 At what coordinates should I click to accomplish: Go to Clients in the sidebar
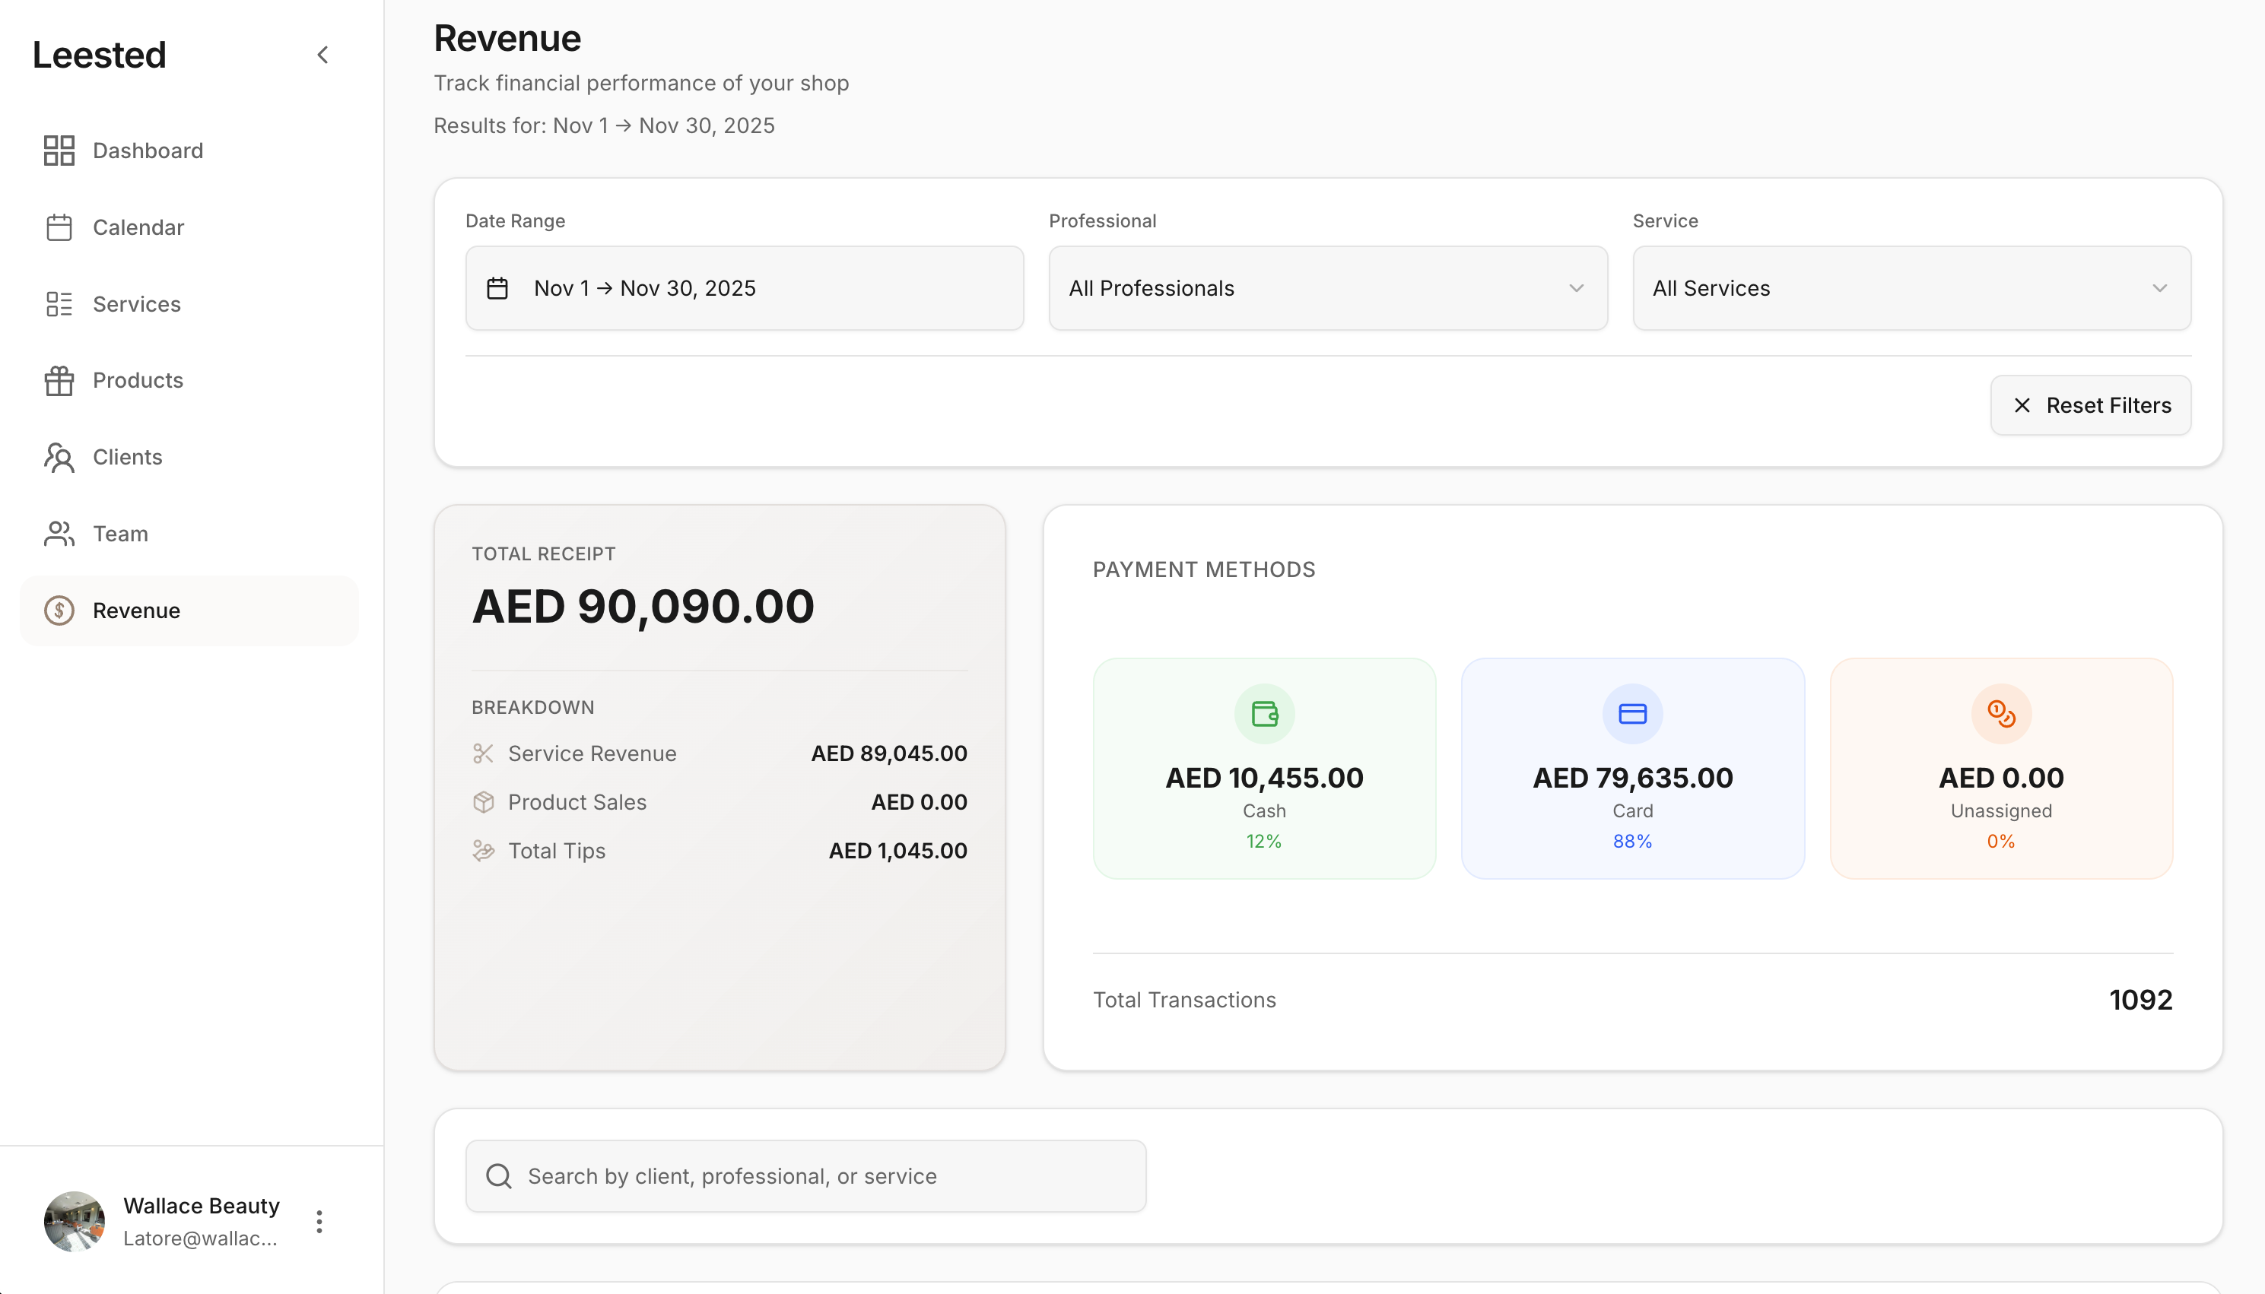[127, 458]
